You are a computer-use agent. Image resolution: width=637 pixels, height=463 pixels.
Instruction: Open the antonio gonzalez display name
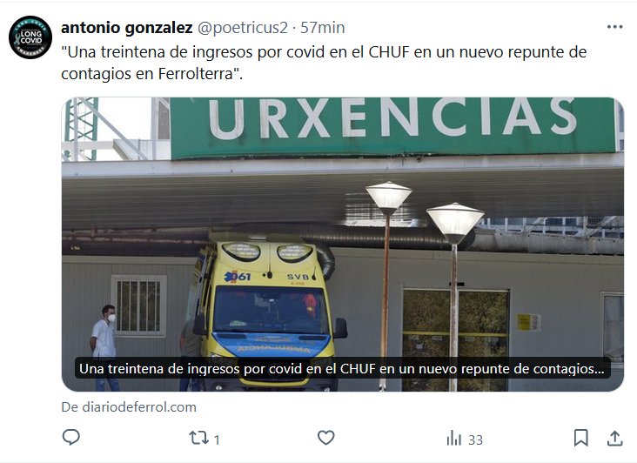pyautogui.click(x=127, y=28)
